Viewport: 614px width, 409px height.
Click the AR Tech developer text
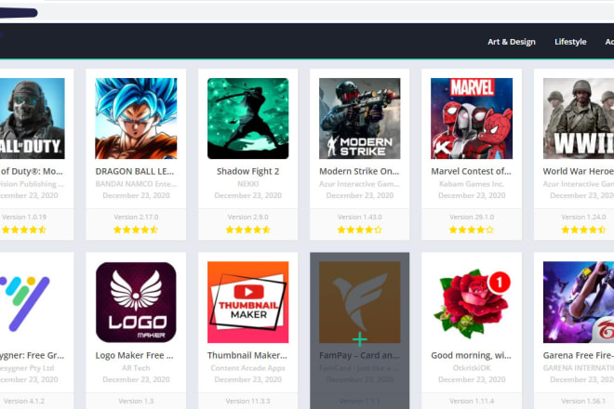[136, 368]
